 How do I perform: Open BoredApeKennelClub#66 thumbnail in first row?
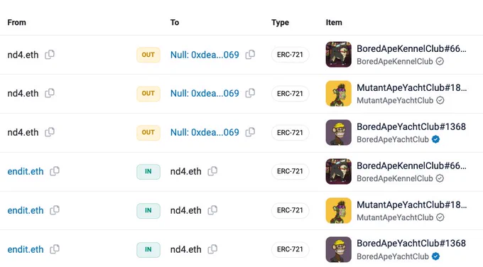pos(339,55)
